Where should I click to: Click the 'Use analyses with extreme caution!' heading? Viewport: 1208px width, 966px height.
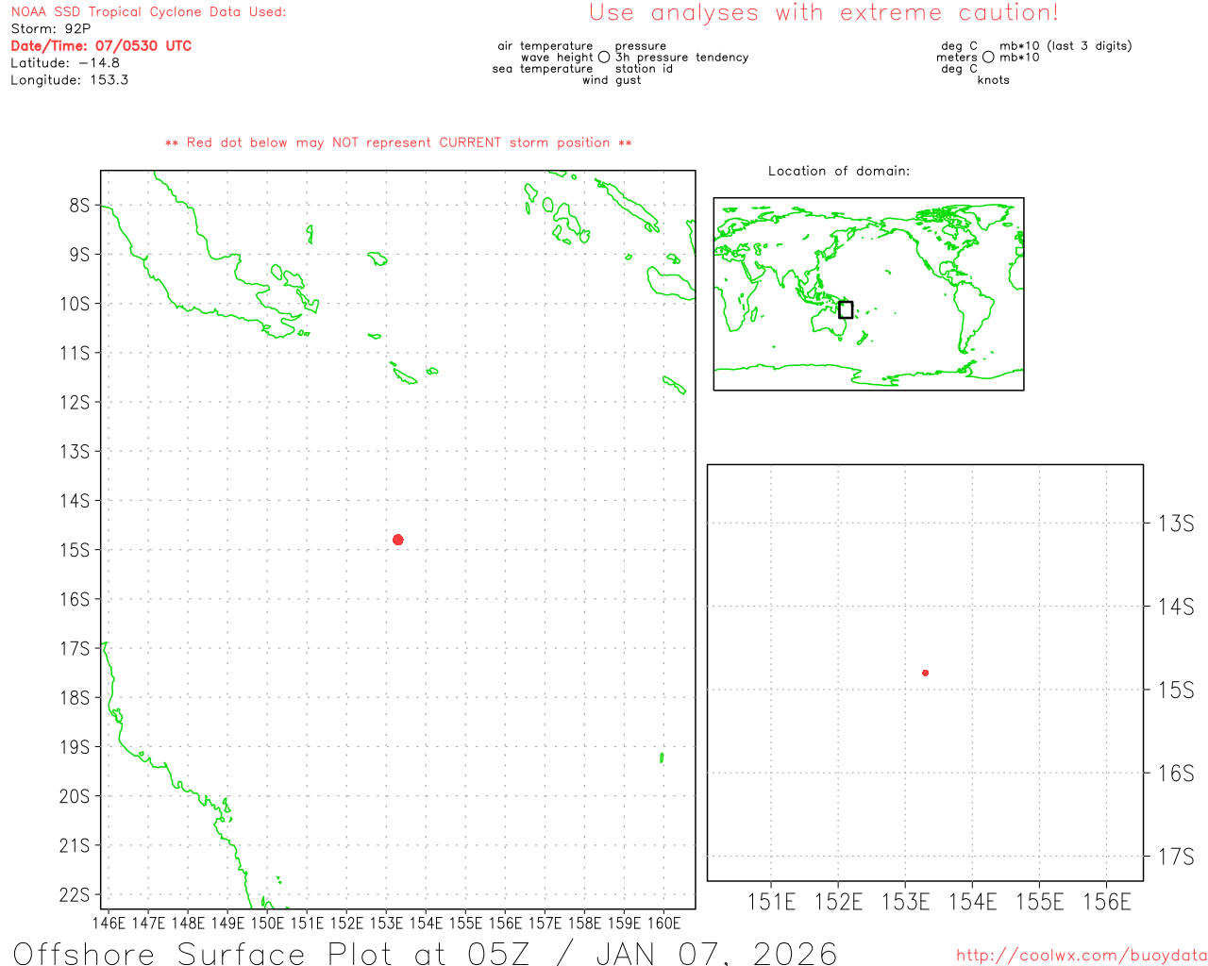tap(823, 13)
